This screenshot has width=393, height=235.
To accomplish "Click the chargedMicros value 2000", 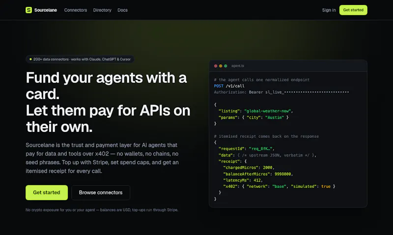I will pyautogui.click(x=267, y=167).
